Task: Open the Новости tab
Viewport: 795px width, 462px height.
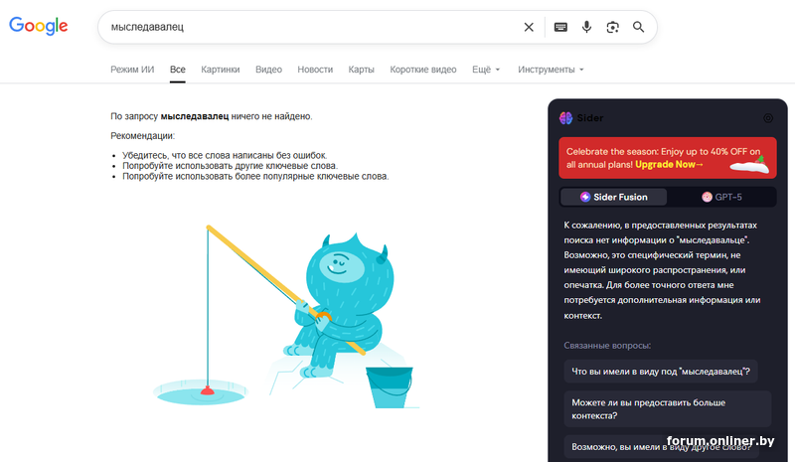Action: [x=315, y=70]
